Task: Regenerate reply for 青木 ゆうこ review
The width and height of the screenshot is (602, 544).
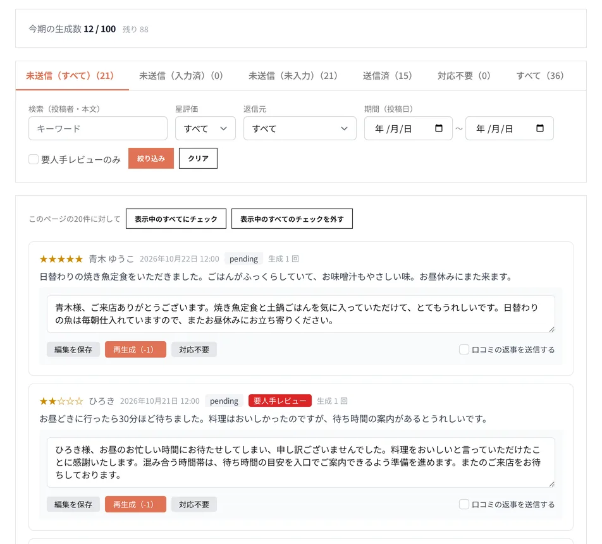Action: [135, 349]
